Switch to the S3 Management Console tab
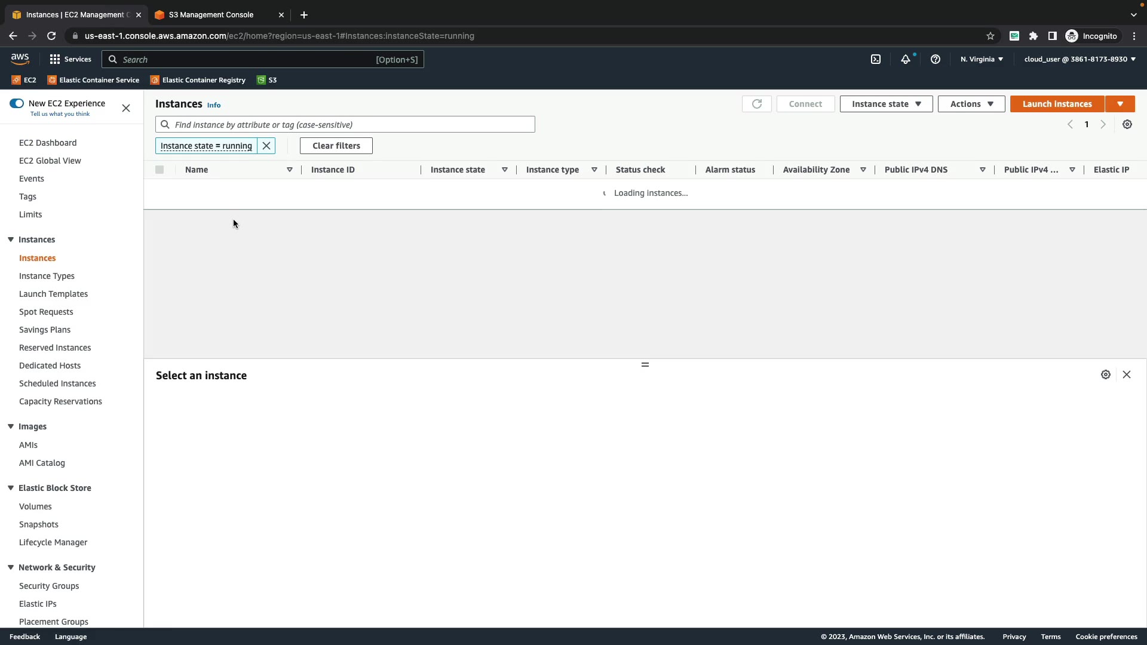This screenshot has width=1147, height=645. [211, 14]
